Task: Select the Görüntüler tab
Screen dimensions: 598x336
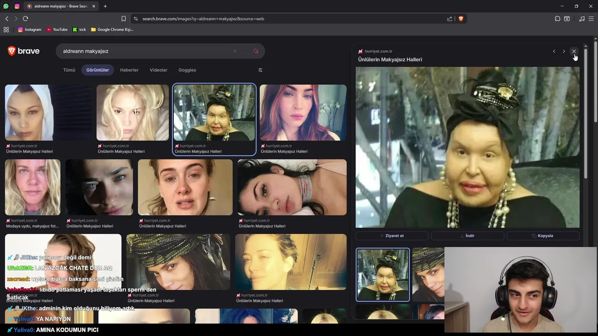Action: pyautogui.click(x=98, y=70)
